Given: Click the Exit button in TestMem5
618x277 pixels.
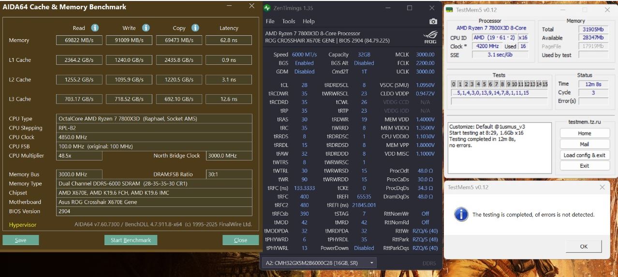Looking at the screenshot, I should [585, 166].
